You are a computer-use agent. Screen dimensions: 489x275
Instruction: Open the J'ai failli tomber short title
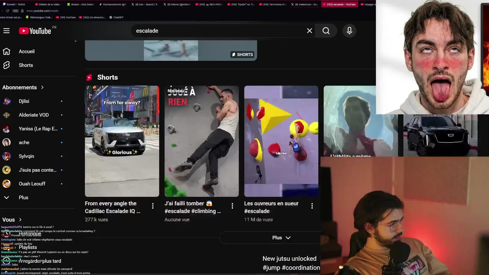(x=193, y=207)
